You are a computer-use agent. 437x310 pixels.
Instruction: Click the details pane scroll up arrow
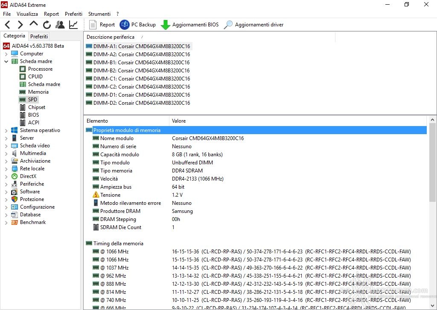[x=432, y=120]
